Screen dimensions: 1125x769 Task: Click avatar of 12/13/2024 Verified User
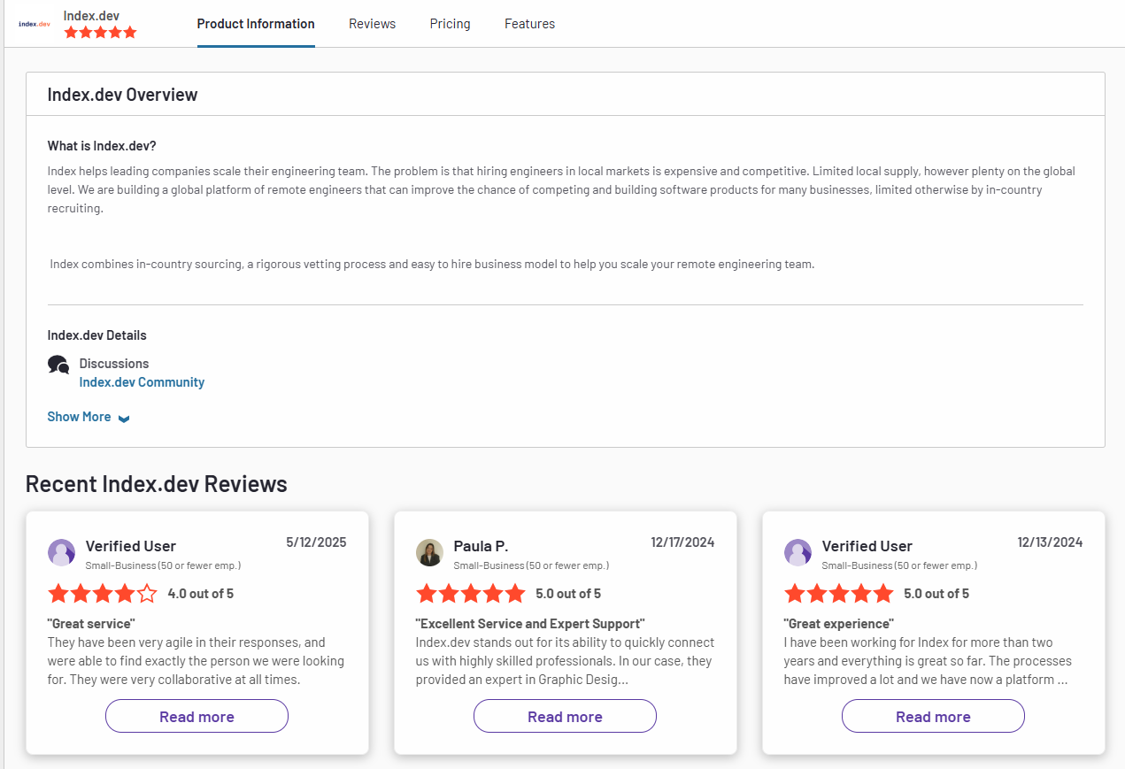(x=798, y=553)
